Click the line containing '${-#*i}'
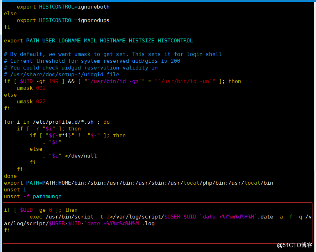 tap(78, 135)
